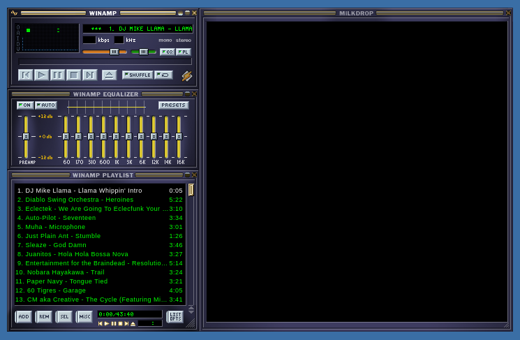Select CM aka Creative - The Cycle track
This screenshot has width=520, height=340.
click(x=100, y=300)
